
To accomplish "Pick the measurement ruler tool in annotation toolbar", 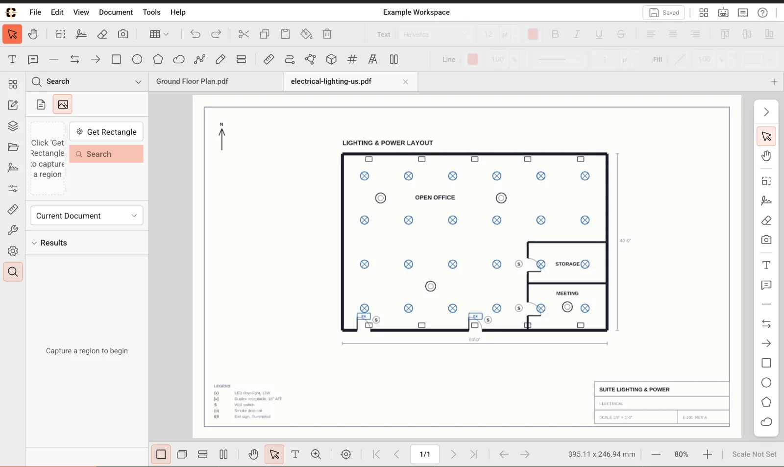I will point(269,59).
